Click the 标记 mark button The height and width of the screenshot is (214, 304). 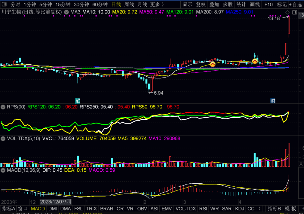[x=282, y=4]
